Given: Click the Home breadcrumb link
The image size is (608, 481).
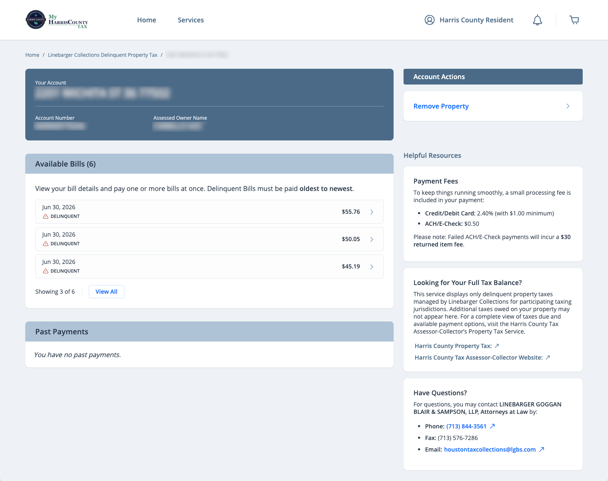Looking at the screenshot, I should [32, 55].
